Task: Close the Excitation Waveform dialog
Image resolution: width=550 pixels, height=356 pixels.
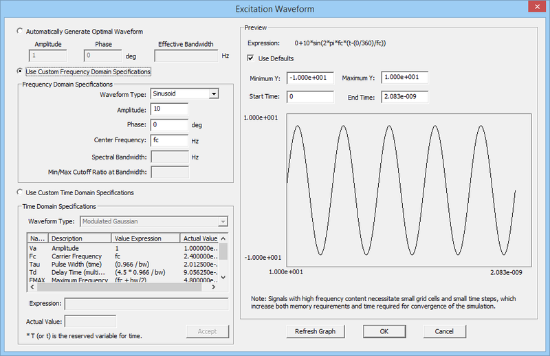Action: [533, 8]
